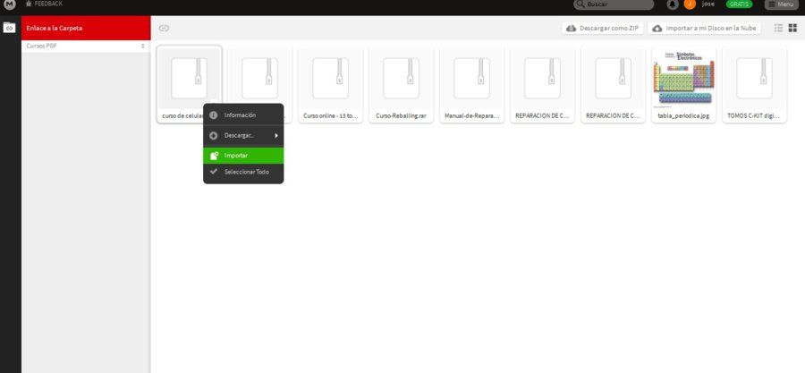This screenshot has height=373, width=805.
Task: Open the Menu button
Action: click(x=782, y=4)
